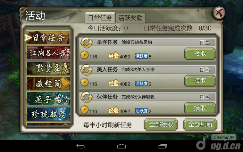Refresh the 伙伴任务 quest with its arrows icon
243x152 pixels.
click(86, 97)
